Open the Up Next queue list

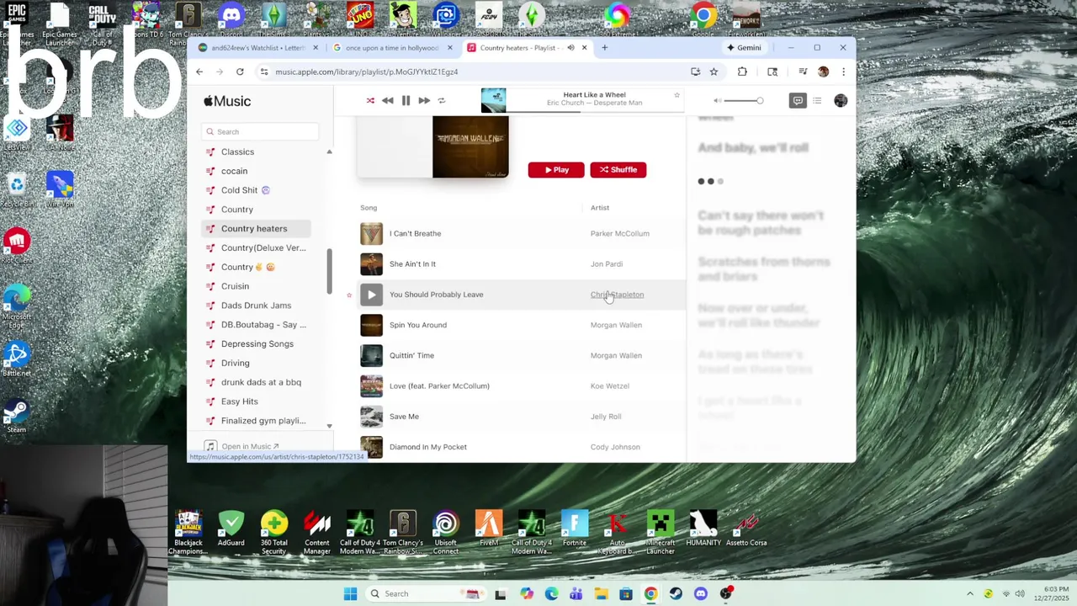click(817, 101)
